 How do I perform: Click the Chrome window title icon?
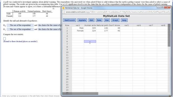click(63, 8)
